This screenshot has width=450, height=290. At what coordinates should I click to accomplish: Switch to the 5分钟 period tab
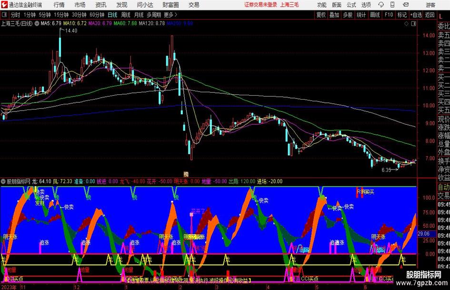[x=45, y=15]
